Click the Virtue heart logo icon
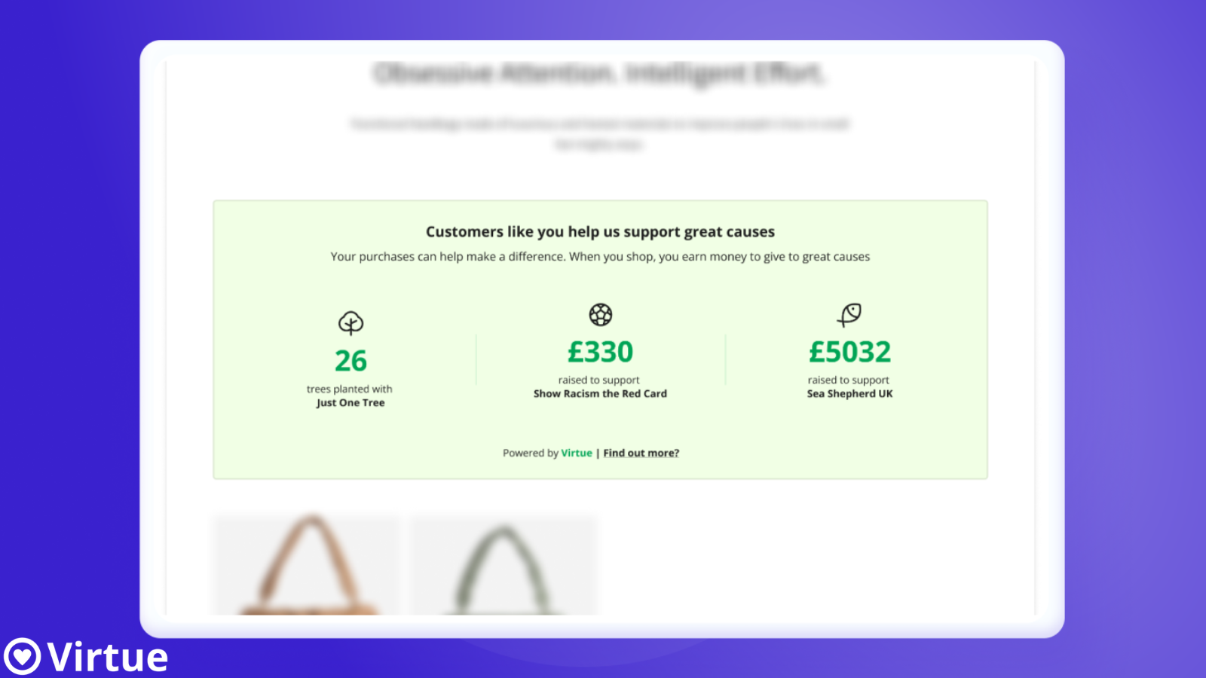The height and width of the screenshot is (678, 1206). pyautogui.click(x=22, y=656)
